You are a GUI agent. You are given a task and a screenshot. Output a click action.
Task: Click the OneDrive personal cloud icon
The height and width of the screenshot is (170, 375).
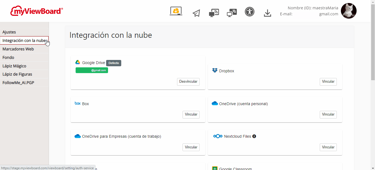(x=215, y=103)
